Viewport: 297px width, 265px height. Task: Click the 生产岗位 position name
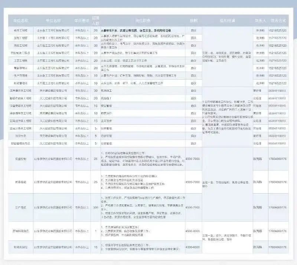(x=21, y=207)
